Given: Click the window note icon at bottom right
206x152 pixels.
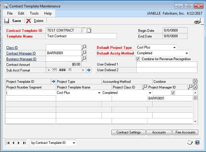Looking at the screenshot, I should coord(190,143).
